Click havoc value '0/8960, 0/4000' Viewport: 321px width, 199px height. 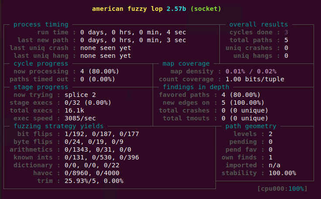(x=92, y=173)
